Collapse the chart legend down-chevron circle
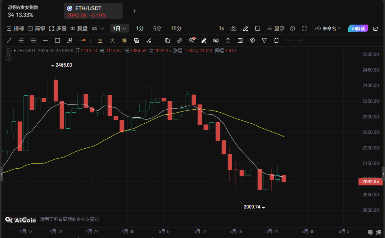Viewport: 385px width, 238px height. point(9,51)
